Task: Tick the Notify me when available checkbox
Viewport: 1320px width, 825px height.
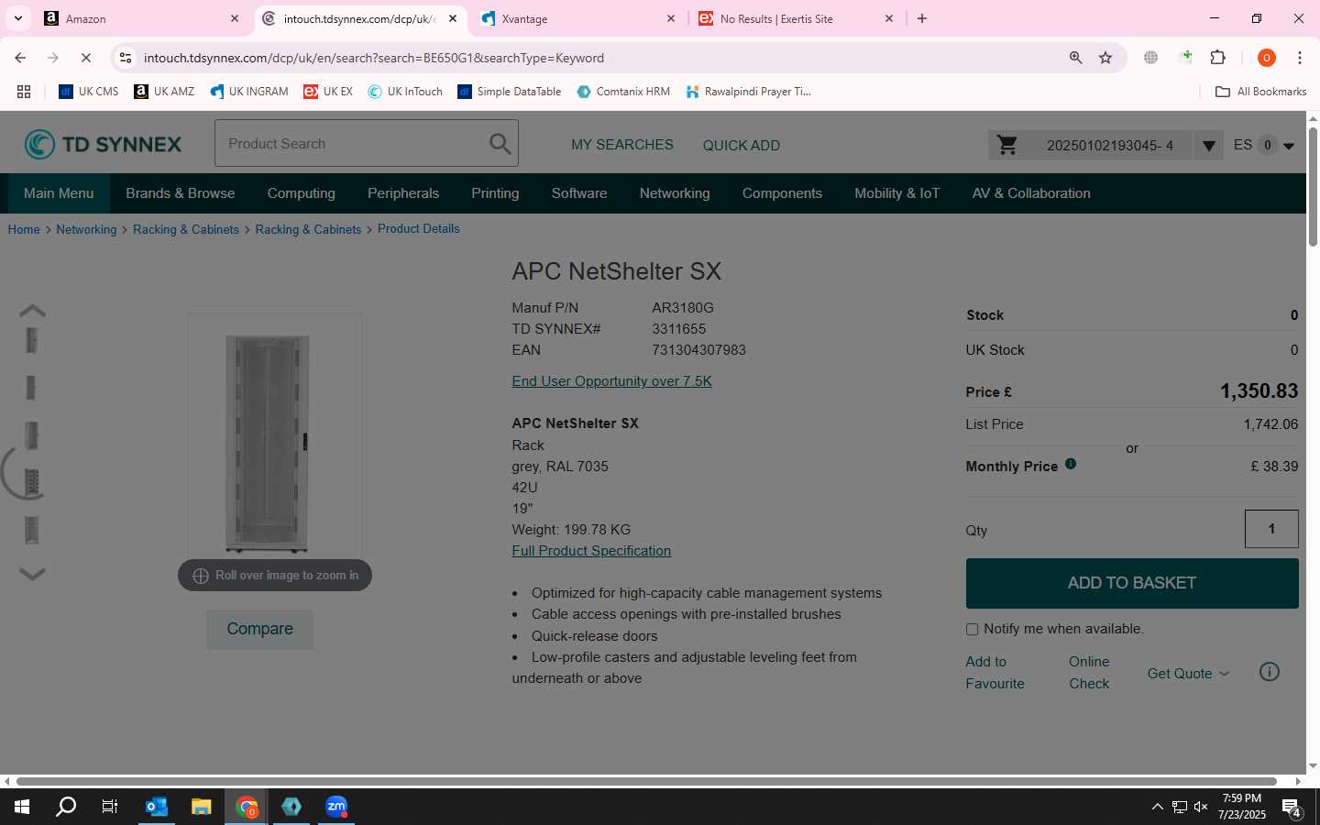Action: pos(972,630)
